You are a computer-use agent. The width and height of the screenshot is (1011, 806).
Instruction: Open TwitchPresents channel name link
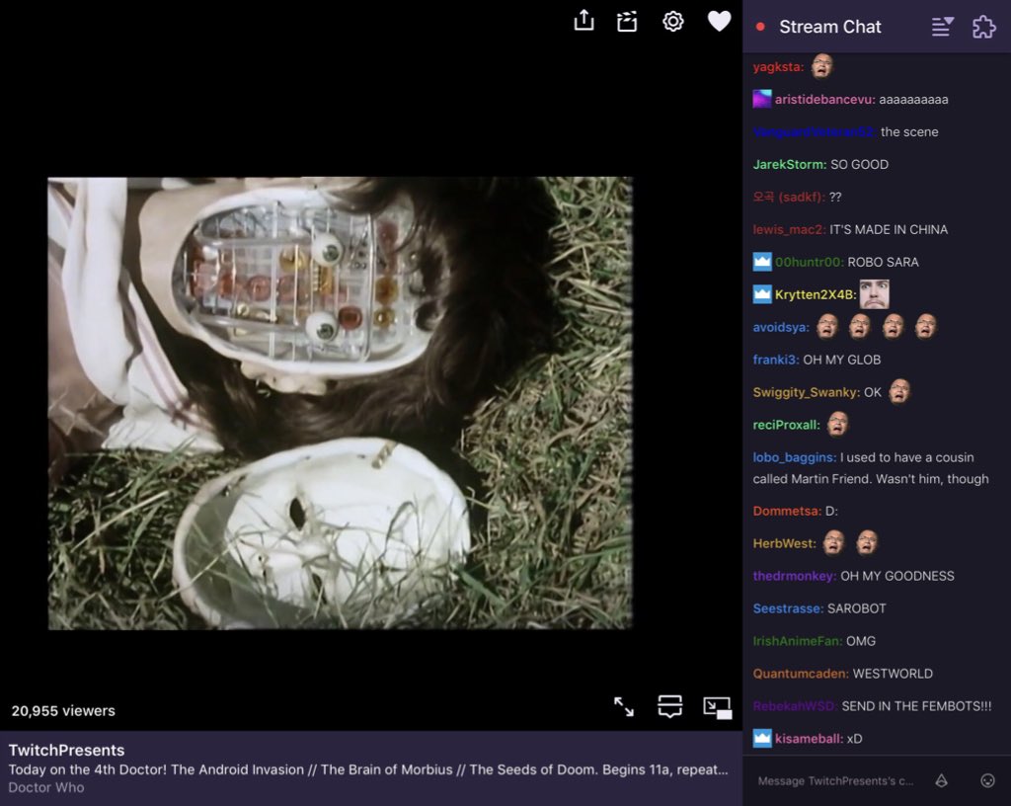pos(64,750)
